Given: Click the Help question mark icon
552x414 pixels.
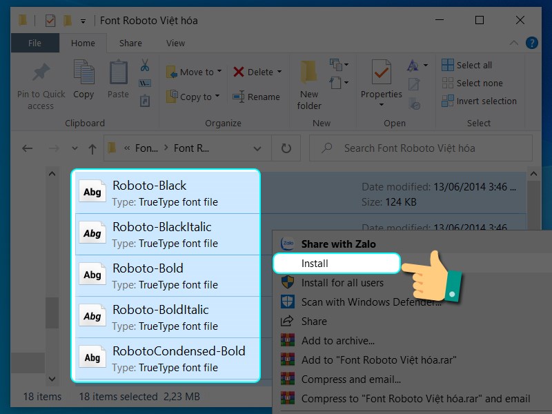Looking at the screenshot, I should coord(531,43).
